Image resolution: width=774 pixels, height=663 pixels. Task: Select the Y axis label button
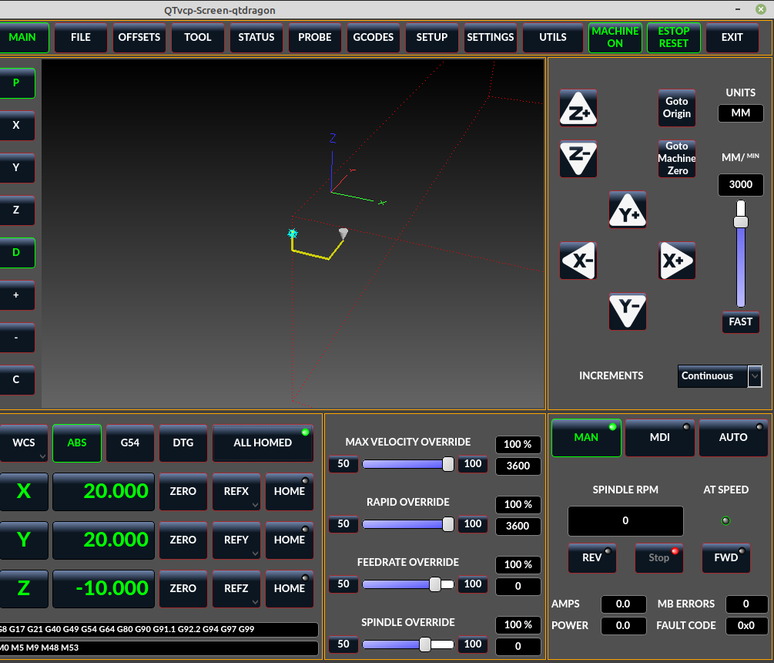pos(24,540)
